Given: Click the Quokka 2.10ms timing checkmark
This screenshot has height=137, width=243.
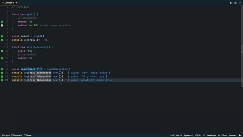Looking at the screenshot, I should (222, 135).
